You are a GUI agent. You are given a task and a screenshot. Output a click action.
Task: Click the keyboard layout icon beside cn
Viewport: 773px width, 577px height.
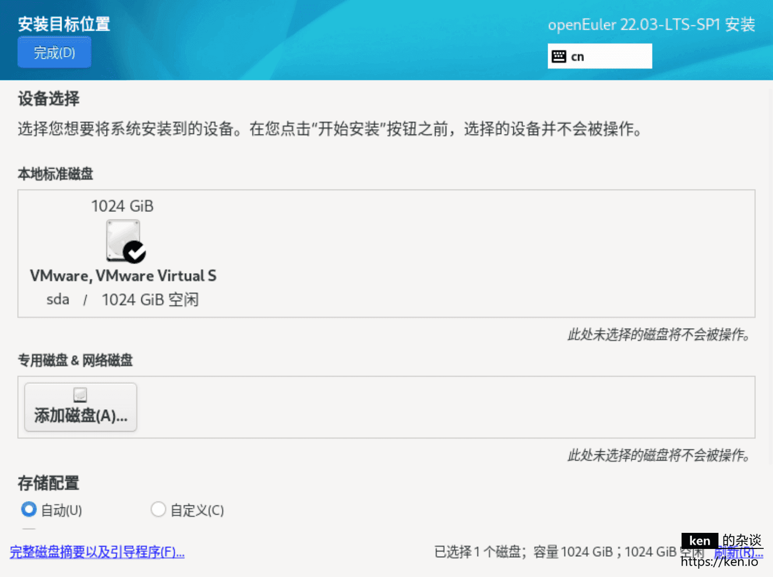pos(559,56)
